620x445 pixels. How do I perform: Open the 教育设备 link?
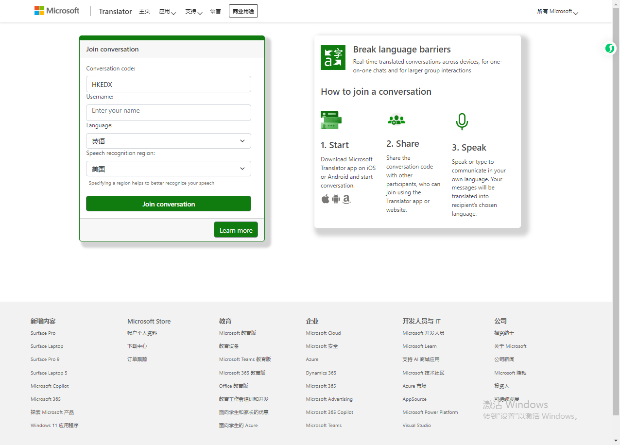pos(229,346)
